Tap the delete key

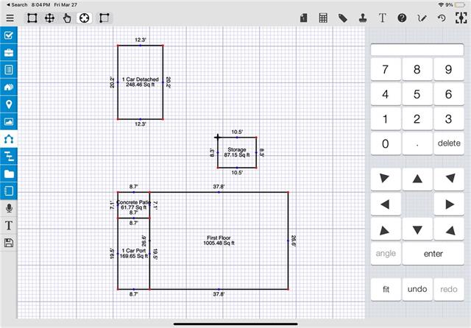point(449,143)
